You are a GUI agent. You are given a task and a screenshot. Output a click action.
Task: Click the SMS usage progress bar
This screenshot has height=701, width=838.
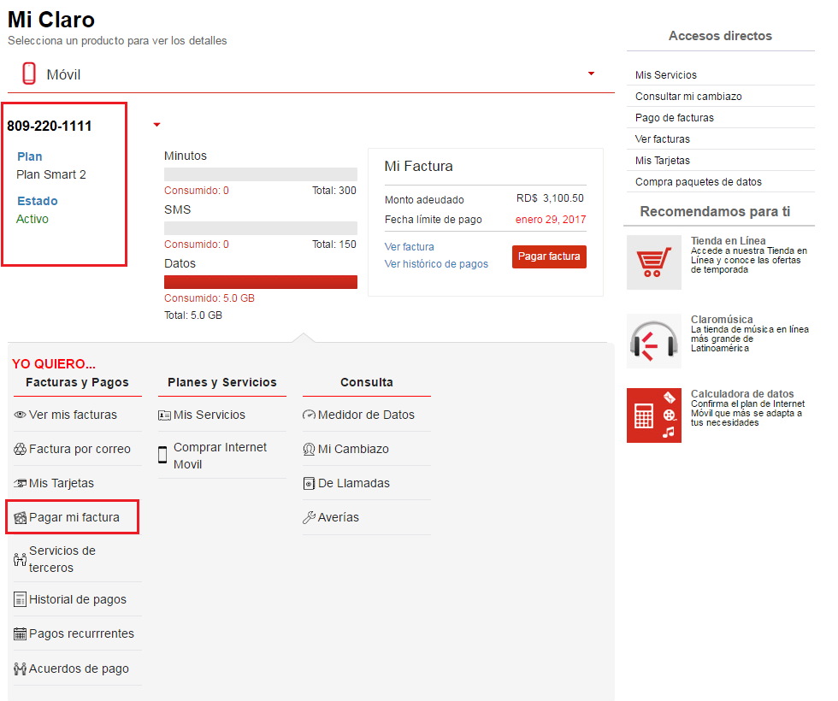click(260, 228)
